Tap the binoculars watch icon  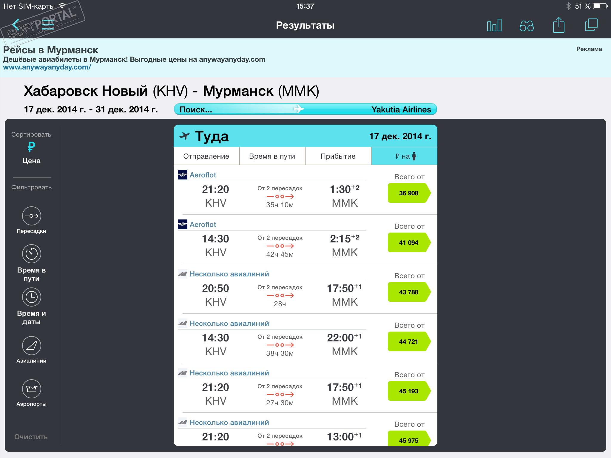pyautogui.click(x=527, y=26)
